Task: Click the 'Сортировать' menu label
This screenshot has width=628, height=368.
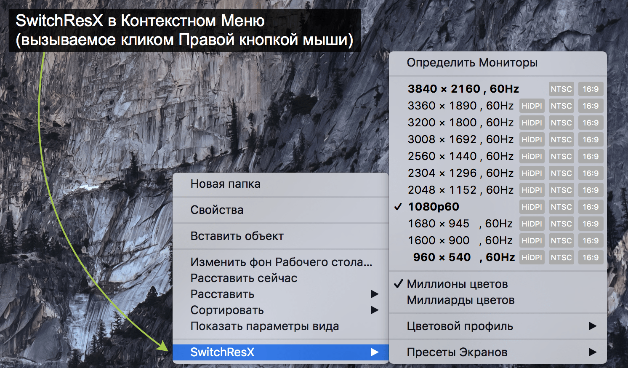Action: point(227,310)
